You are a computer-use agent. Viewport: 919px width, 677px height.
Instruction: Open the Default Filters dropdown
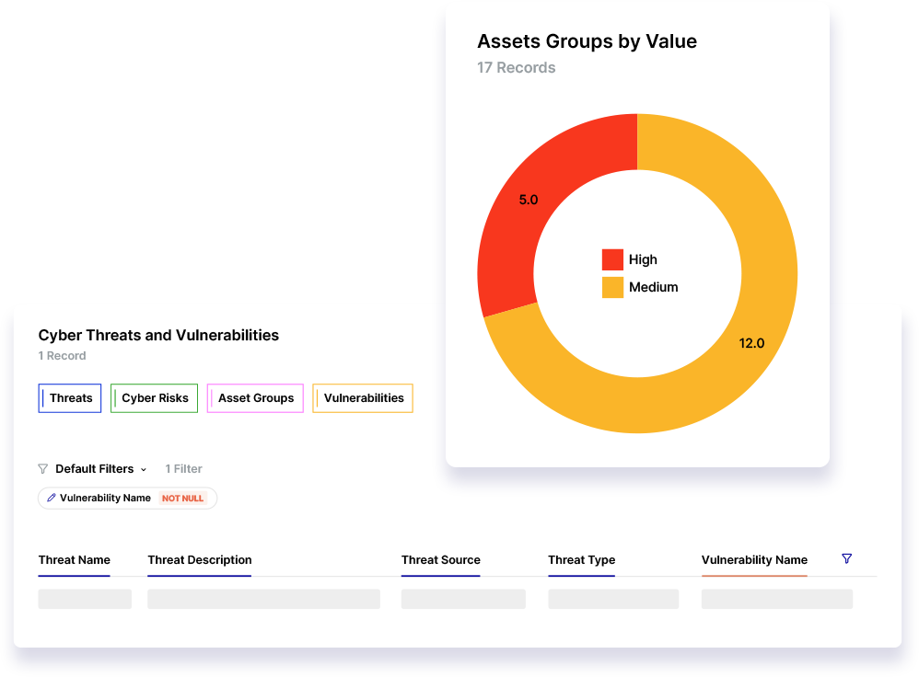93,469
